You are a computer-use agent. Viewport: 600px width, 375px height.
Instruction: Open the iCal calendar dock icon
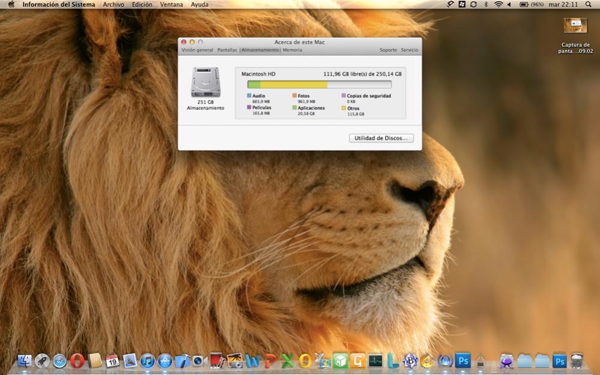point(112,361)
